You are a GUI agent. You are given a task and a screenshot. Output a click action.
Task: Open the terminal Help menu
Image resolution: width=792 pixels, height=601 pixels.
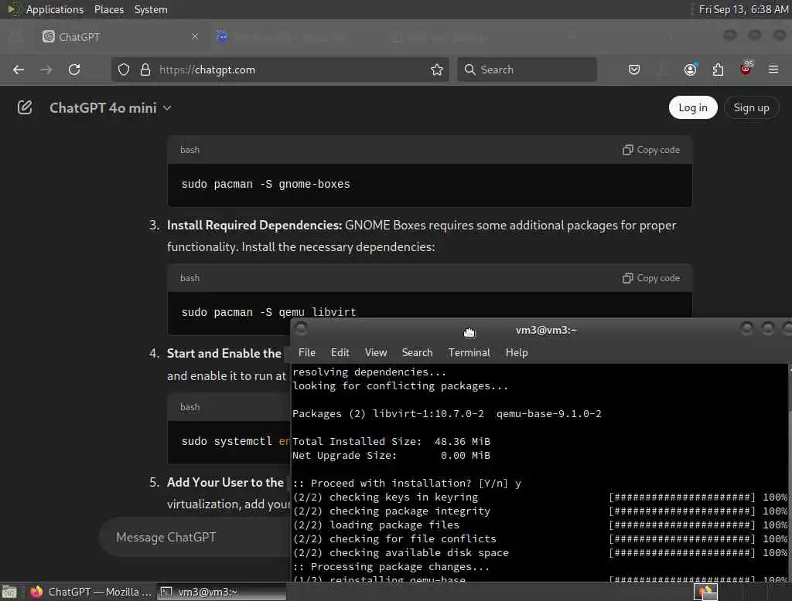(517, 352)
